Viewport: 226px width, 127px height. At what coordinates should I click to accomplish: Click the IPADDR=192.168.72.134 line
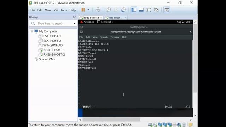tap(94, 44)
